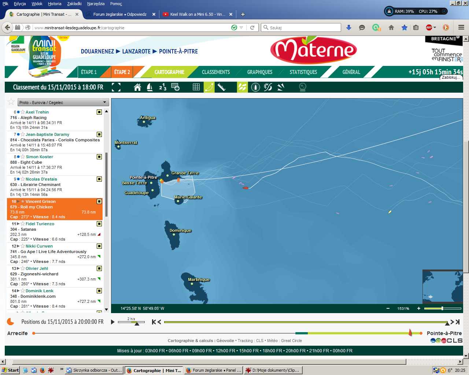Click the position timeline slider bar
The height and width of the screenshot is (375, 469).
point(307,322)
